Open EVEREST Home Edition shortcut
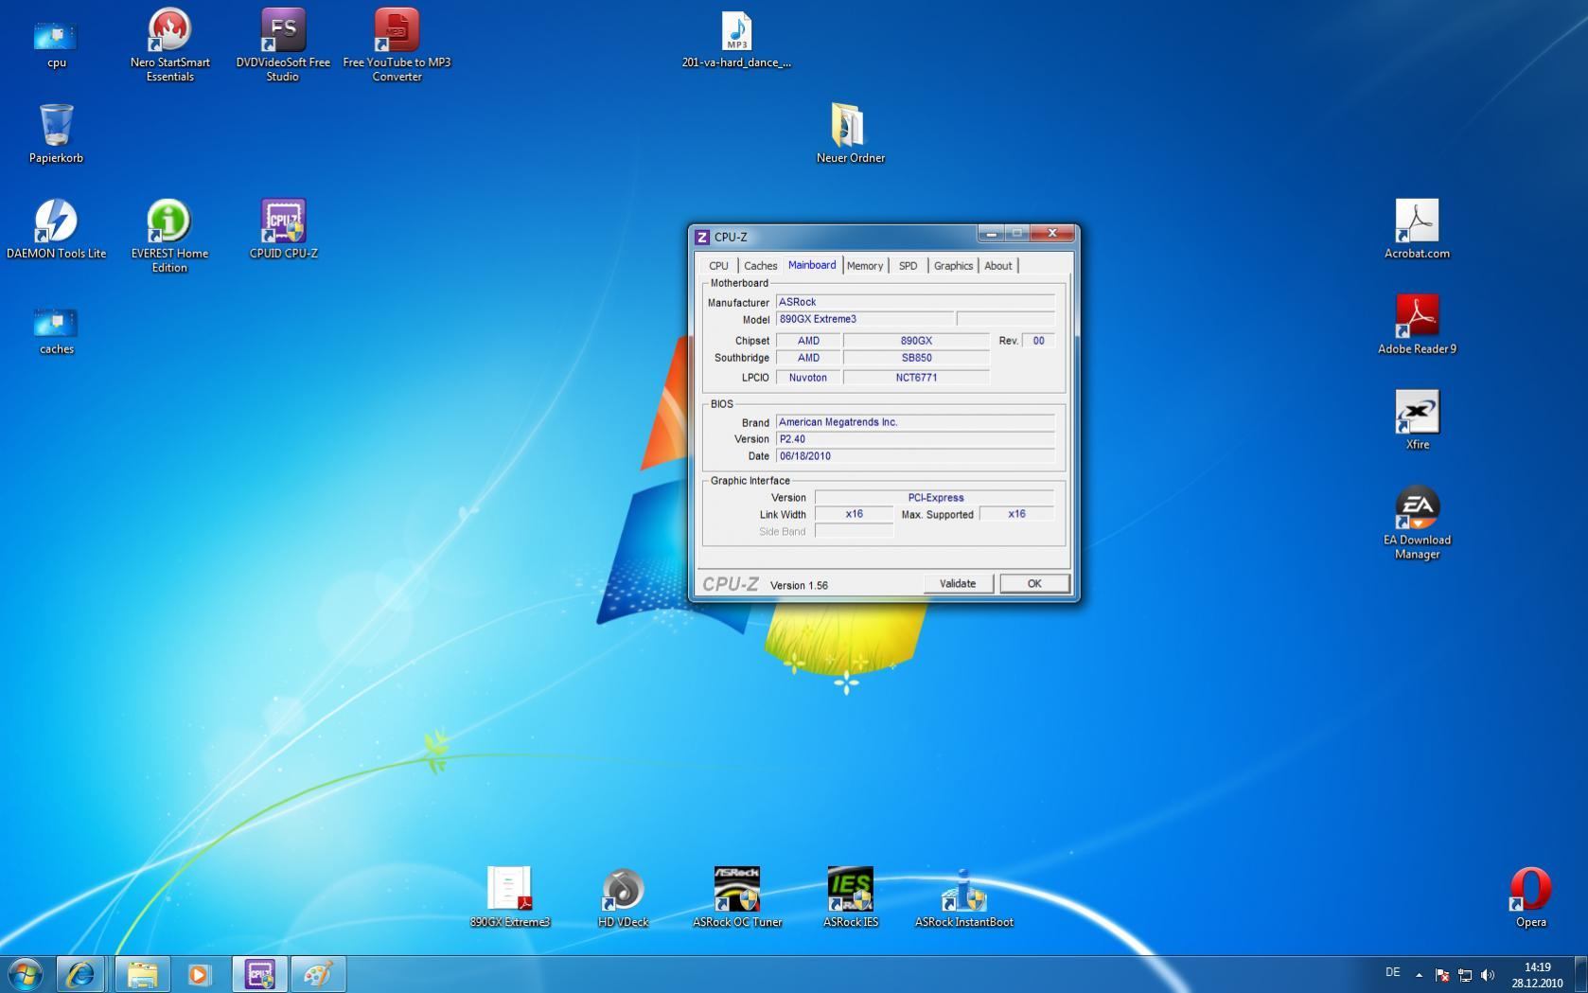Screen dimensions: 1588x993 tap(169, 235)
